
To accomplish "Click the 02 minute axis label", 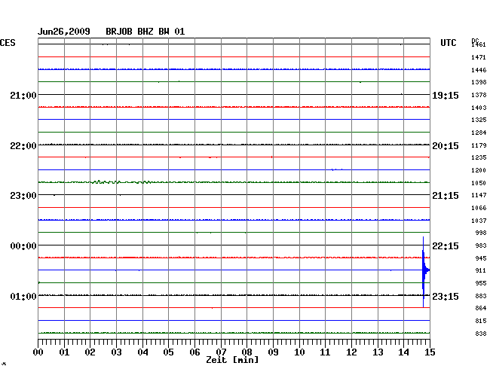I will (90, 352).
